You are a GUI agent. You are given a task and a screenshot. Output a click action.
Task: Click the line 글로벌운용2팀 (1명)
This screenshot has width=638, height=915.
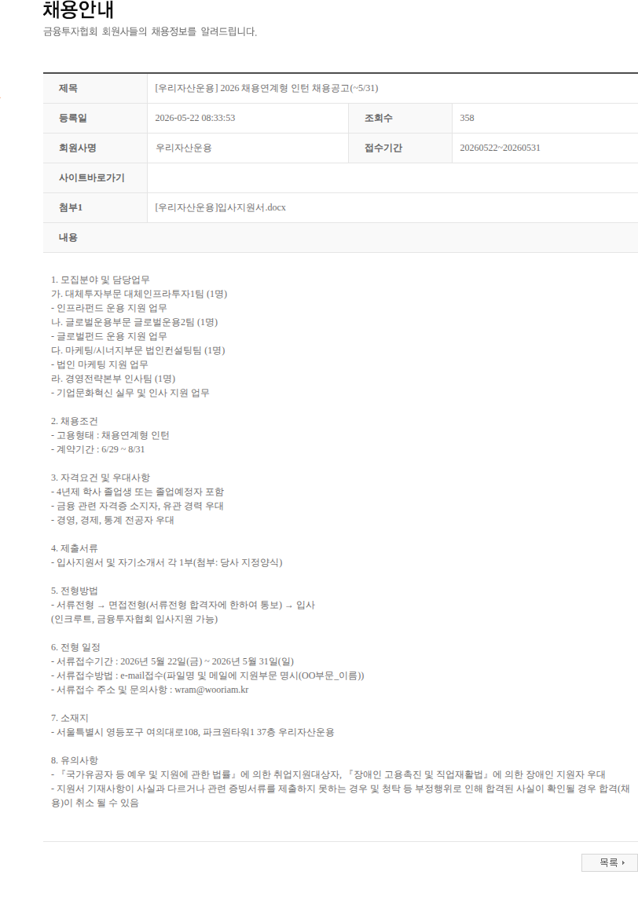point(134,322)
